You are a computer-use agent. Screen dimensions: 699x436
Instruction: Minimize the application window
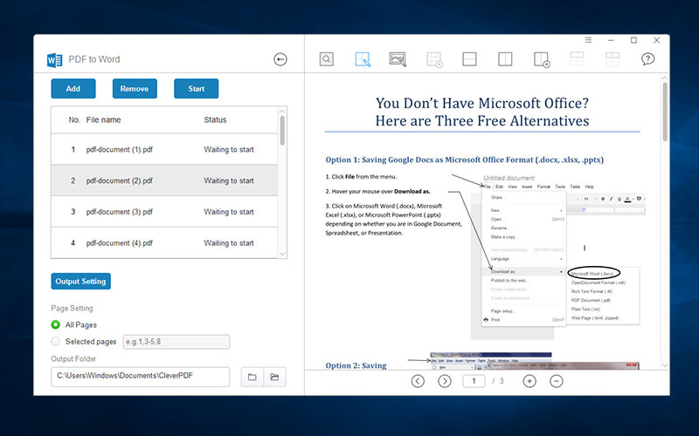coord(611,40)
